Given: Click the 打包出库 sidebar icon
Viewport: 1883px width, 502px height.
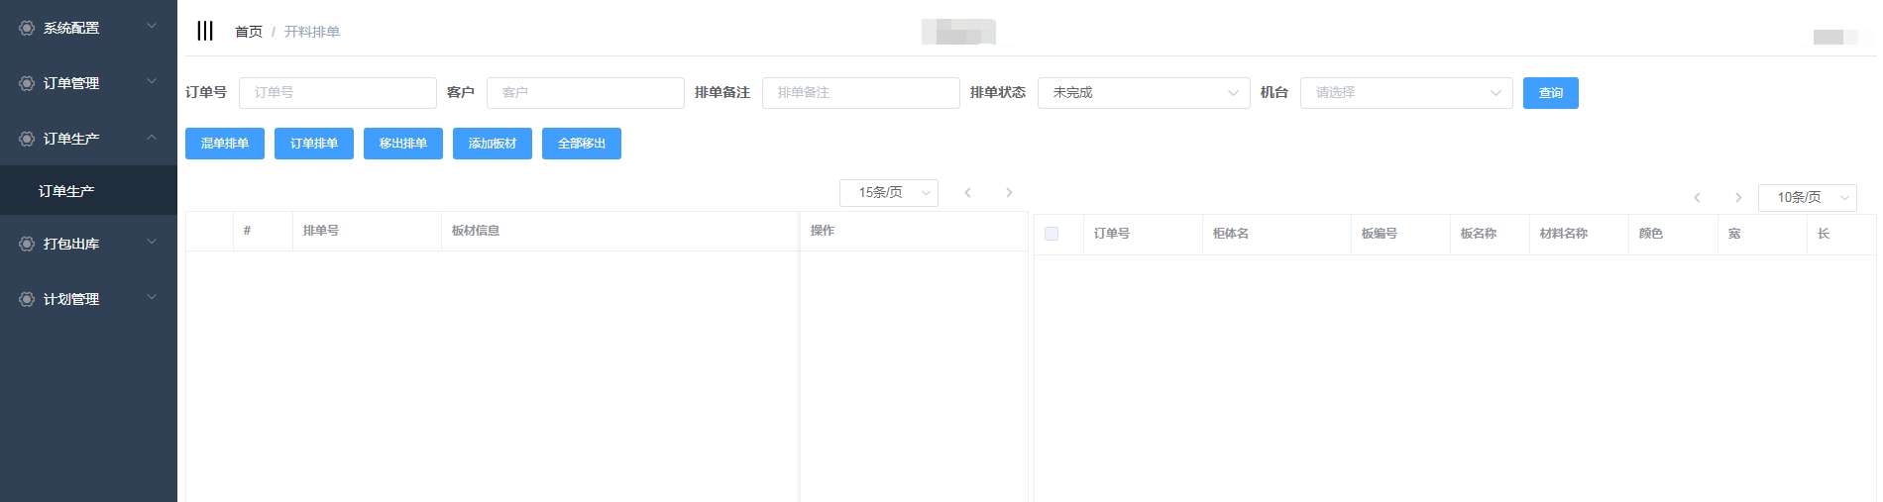Looking at the screenshot, I should coord(27,244).
